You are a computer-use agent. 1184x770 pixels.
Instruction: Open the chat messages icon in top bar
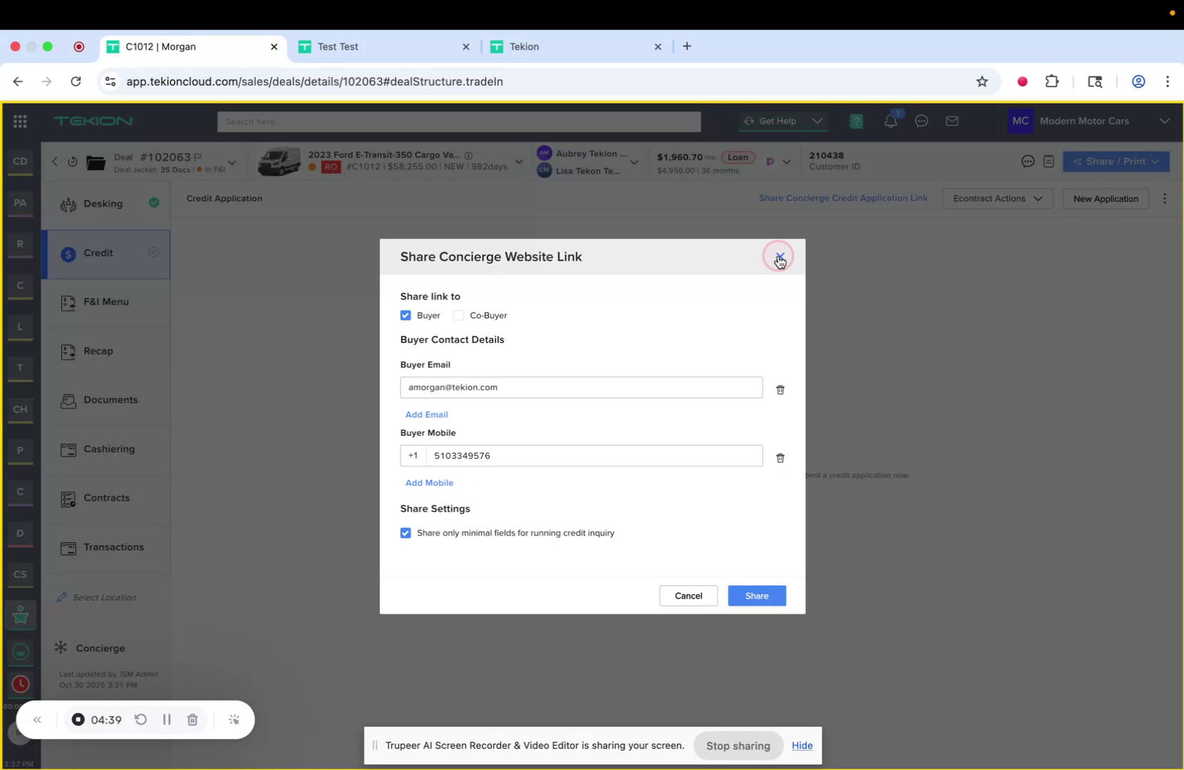coord(920,121)
